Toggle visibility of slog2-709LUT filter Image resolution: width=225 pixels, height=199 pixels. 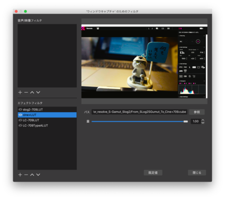[x=20, y=110]
